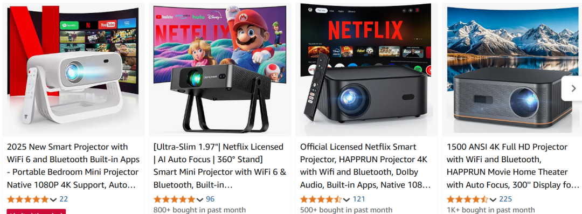Open the 22 reviews count link
This screenshot has height=214, width=582.
64,199
